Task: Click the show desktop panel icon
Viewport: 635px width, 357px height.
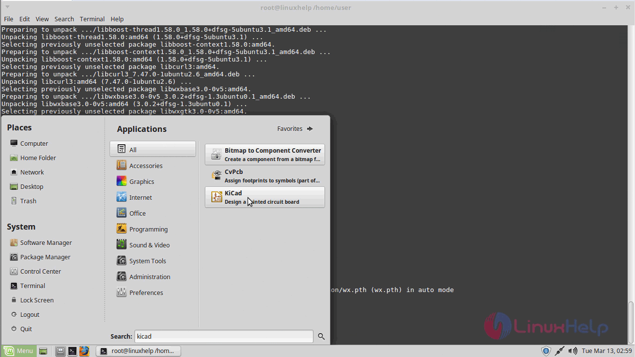Action: tap(43, 351)
